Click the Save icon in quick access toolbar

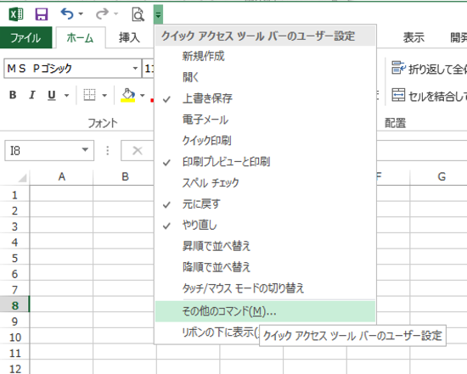[x=42, y=14]
